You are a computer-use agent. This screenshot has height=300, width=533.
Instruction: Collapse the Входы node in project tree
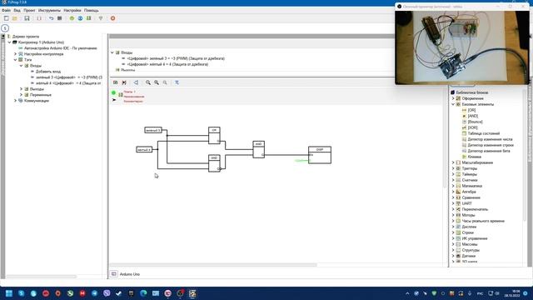(21, 65)
